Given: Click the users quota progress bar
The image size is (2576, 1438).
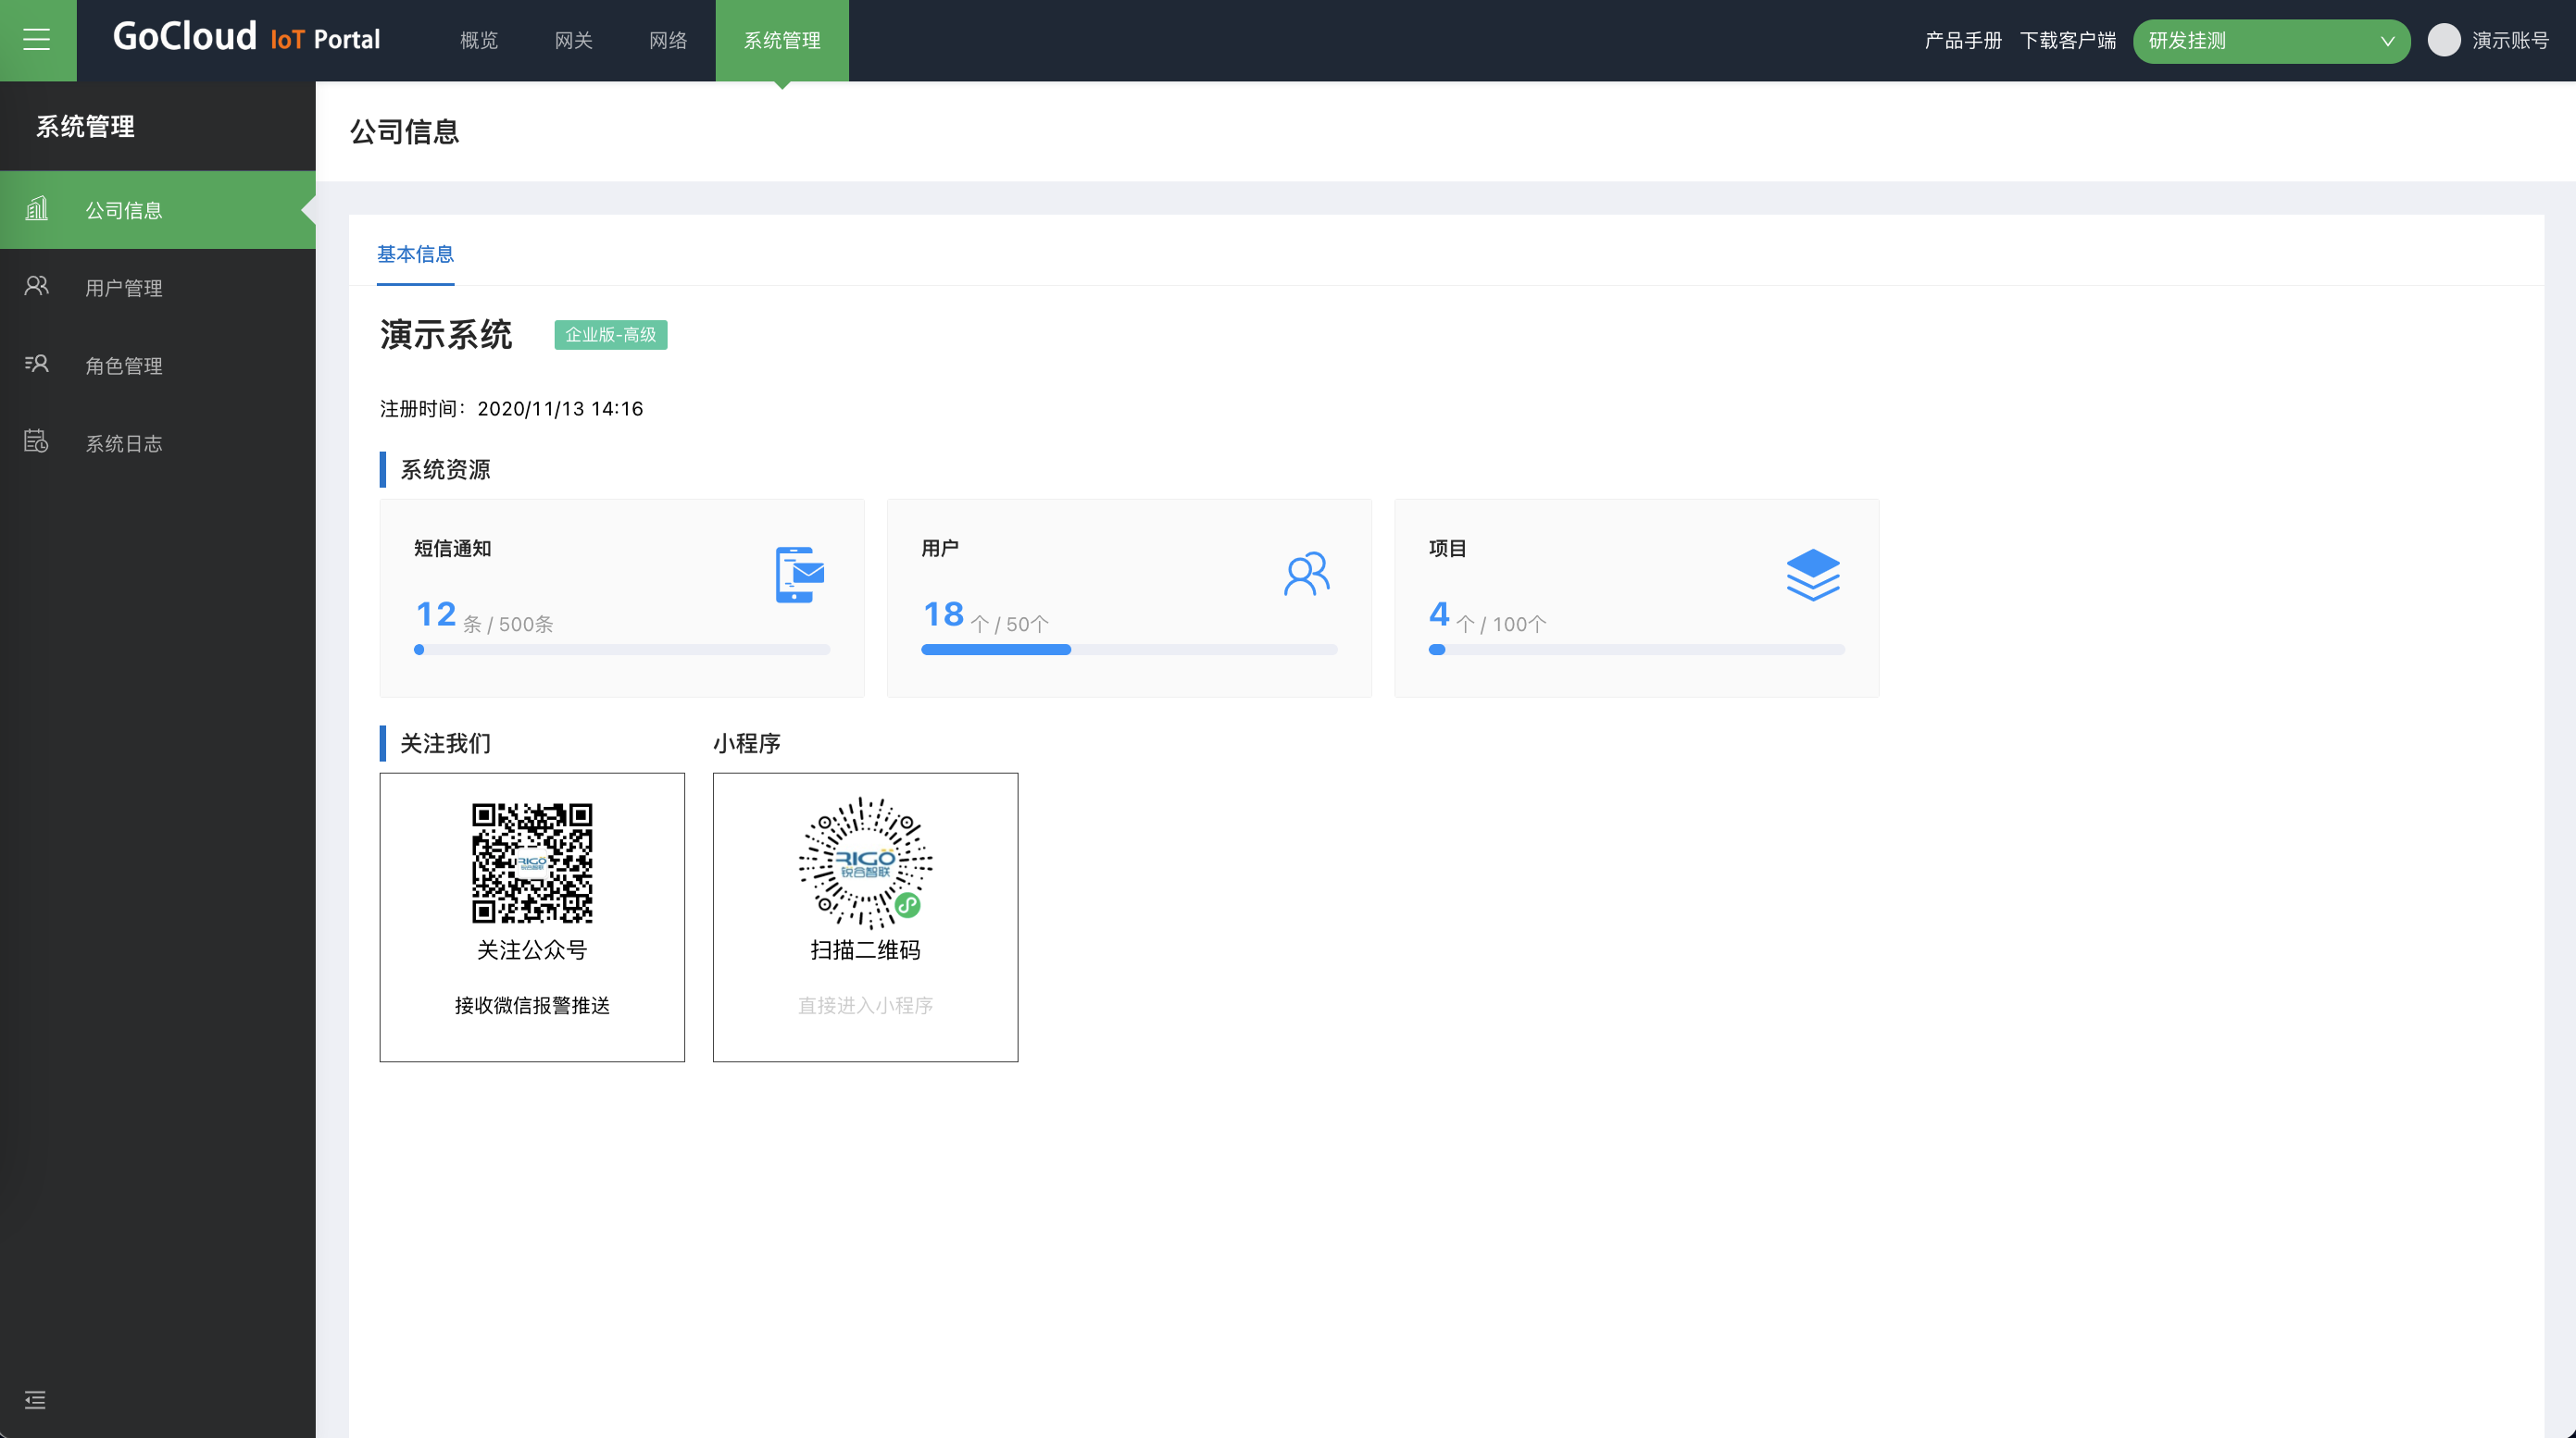Looking at the screenshot, I should 1128,650.
